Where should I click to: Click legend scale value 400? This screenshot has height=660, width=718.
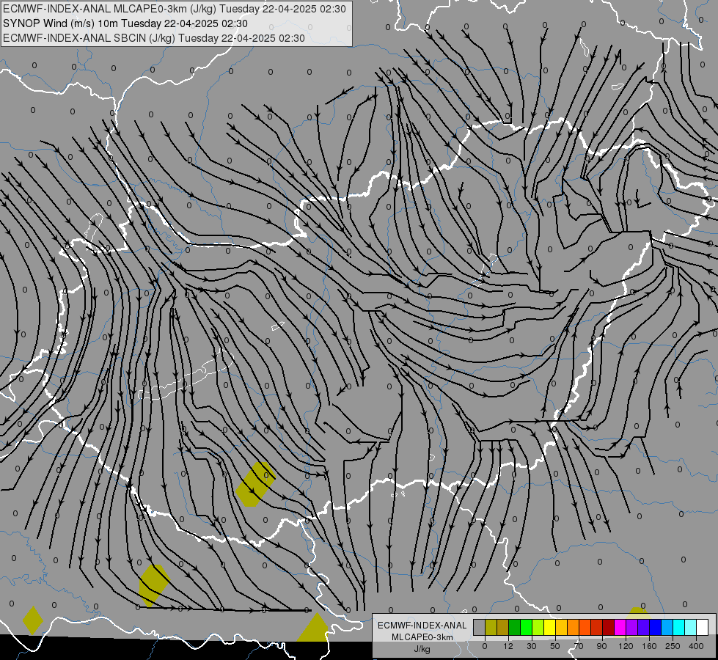(x=696, y=646)
